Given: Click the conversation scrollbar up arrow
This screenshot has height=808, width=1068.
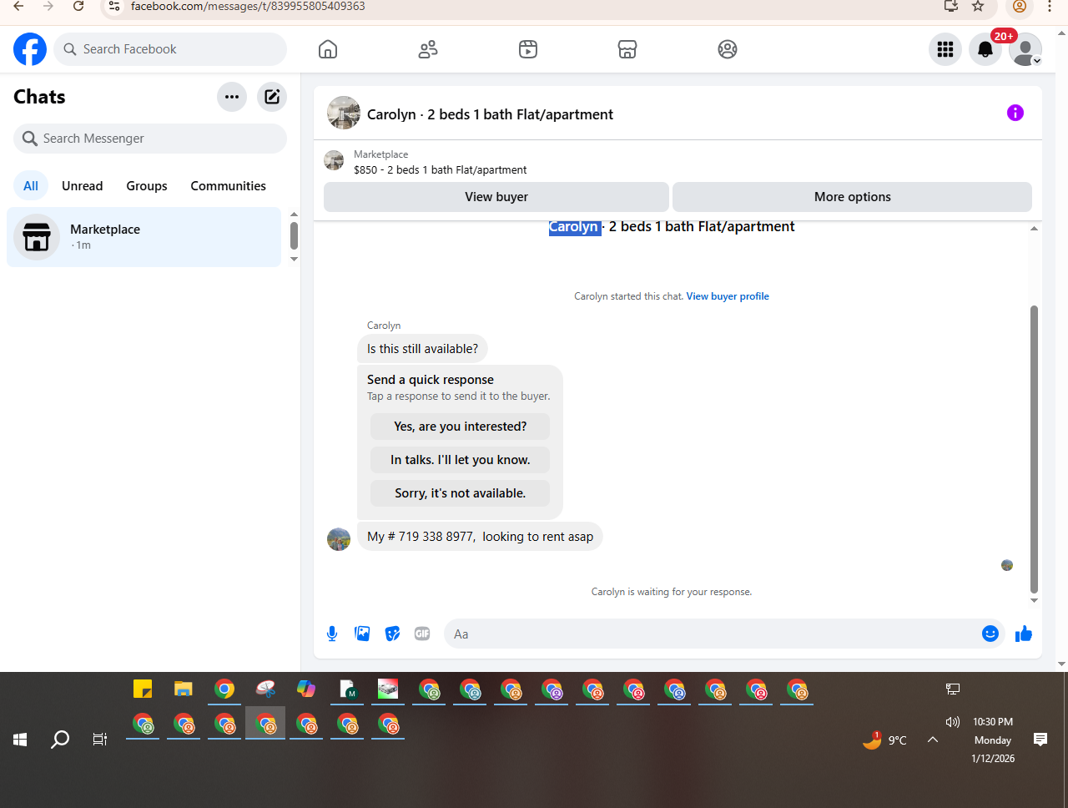Looking at the screenshot, I should 1034,229.
